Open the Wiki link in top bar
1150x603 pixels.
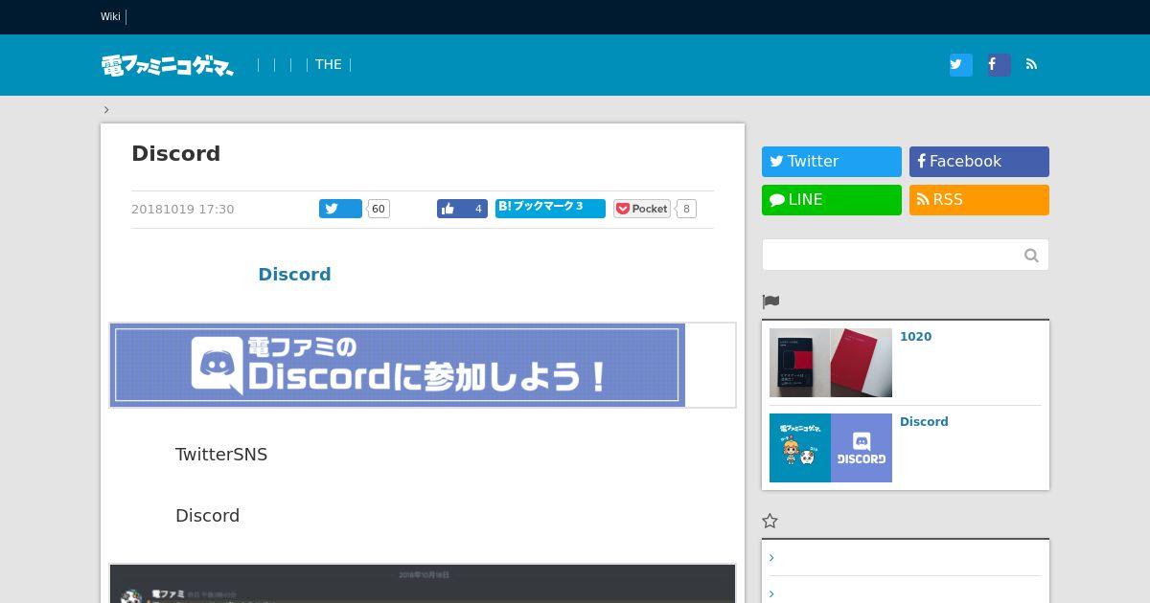pyautogui.click(x=110, y=16)
